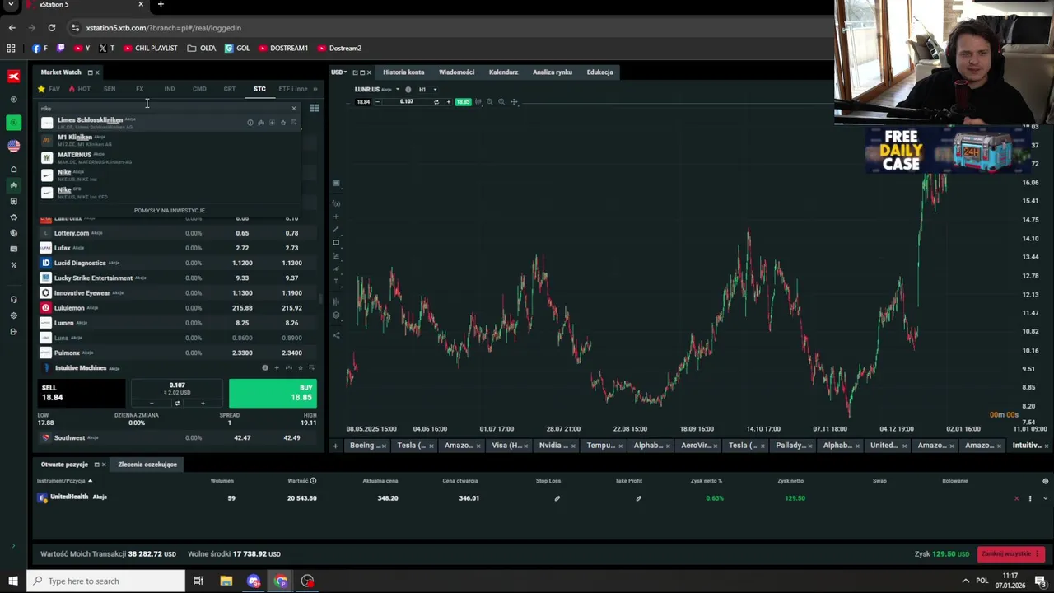The height and width of the screenshot is (593, 1054).
Task: Open File Explorer from taskbar
Action: click(226, 581)
